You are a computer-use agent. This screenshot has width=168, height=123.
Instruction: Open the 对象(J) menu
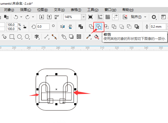coord(9,10)
